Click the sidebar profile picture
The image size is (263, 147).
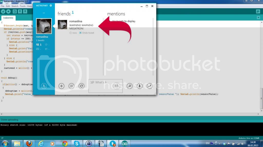point(44,26)
